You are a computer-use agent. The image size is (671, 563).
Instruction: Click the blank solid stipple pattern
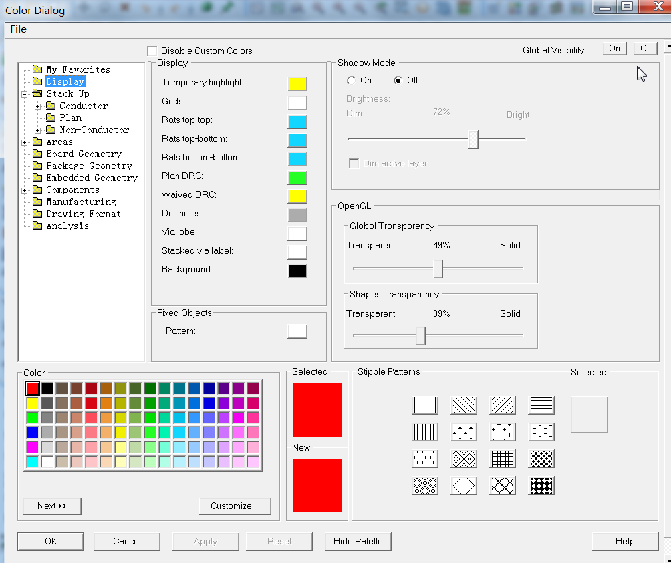tap(425, 405)
